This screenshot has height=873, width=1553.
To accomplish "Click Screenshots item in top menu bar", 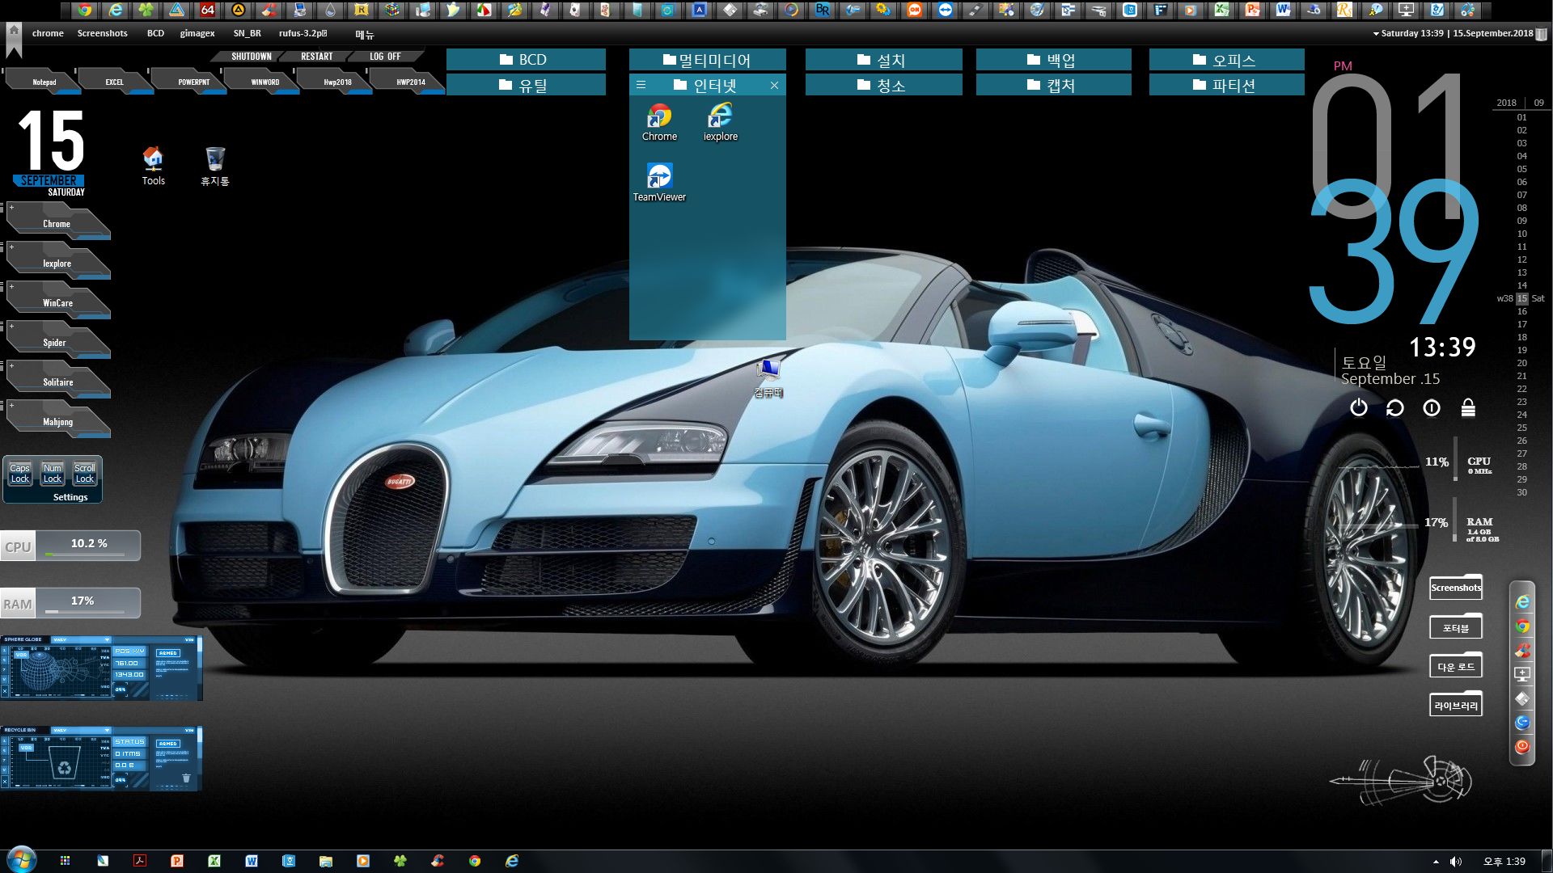I will tap(102, 33).
